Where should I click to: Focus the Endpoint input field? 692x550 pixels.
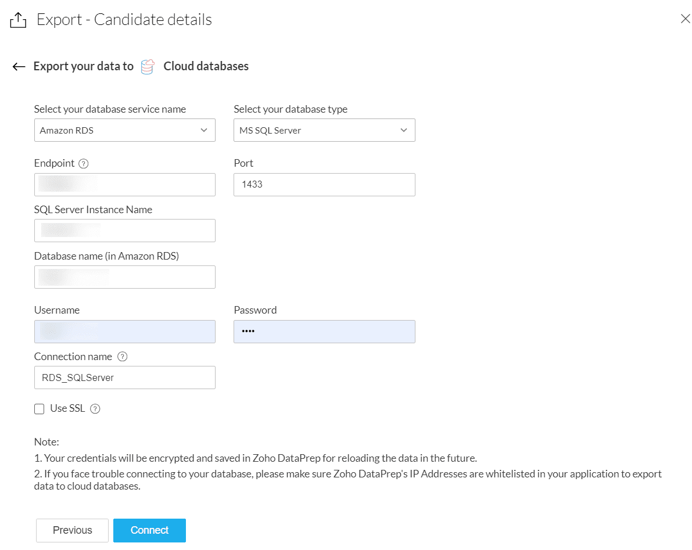pos(124,185)
